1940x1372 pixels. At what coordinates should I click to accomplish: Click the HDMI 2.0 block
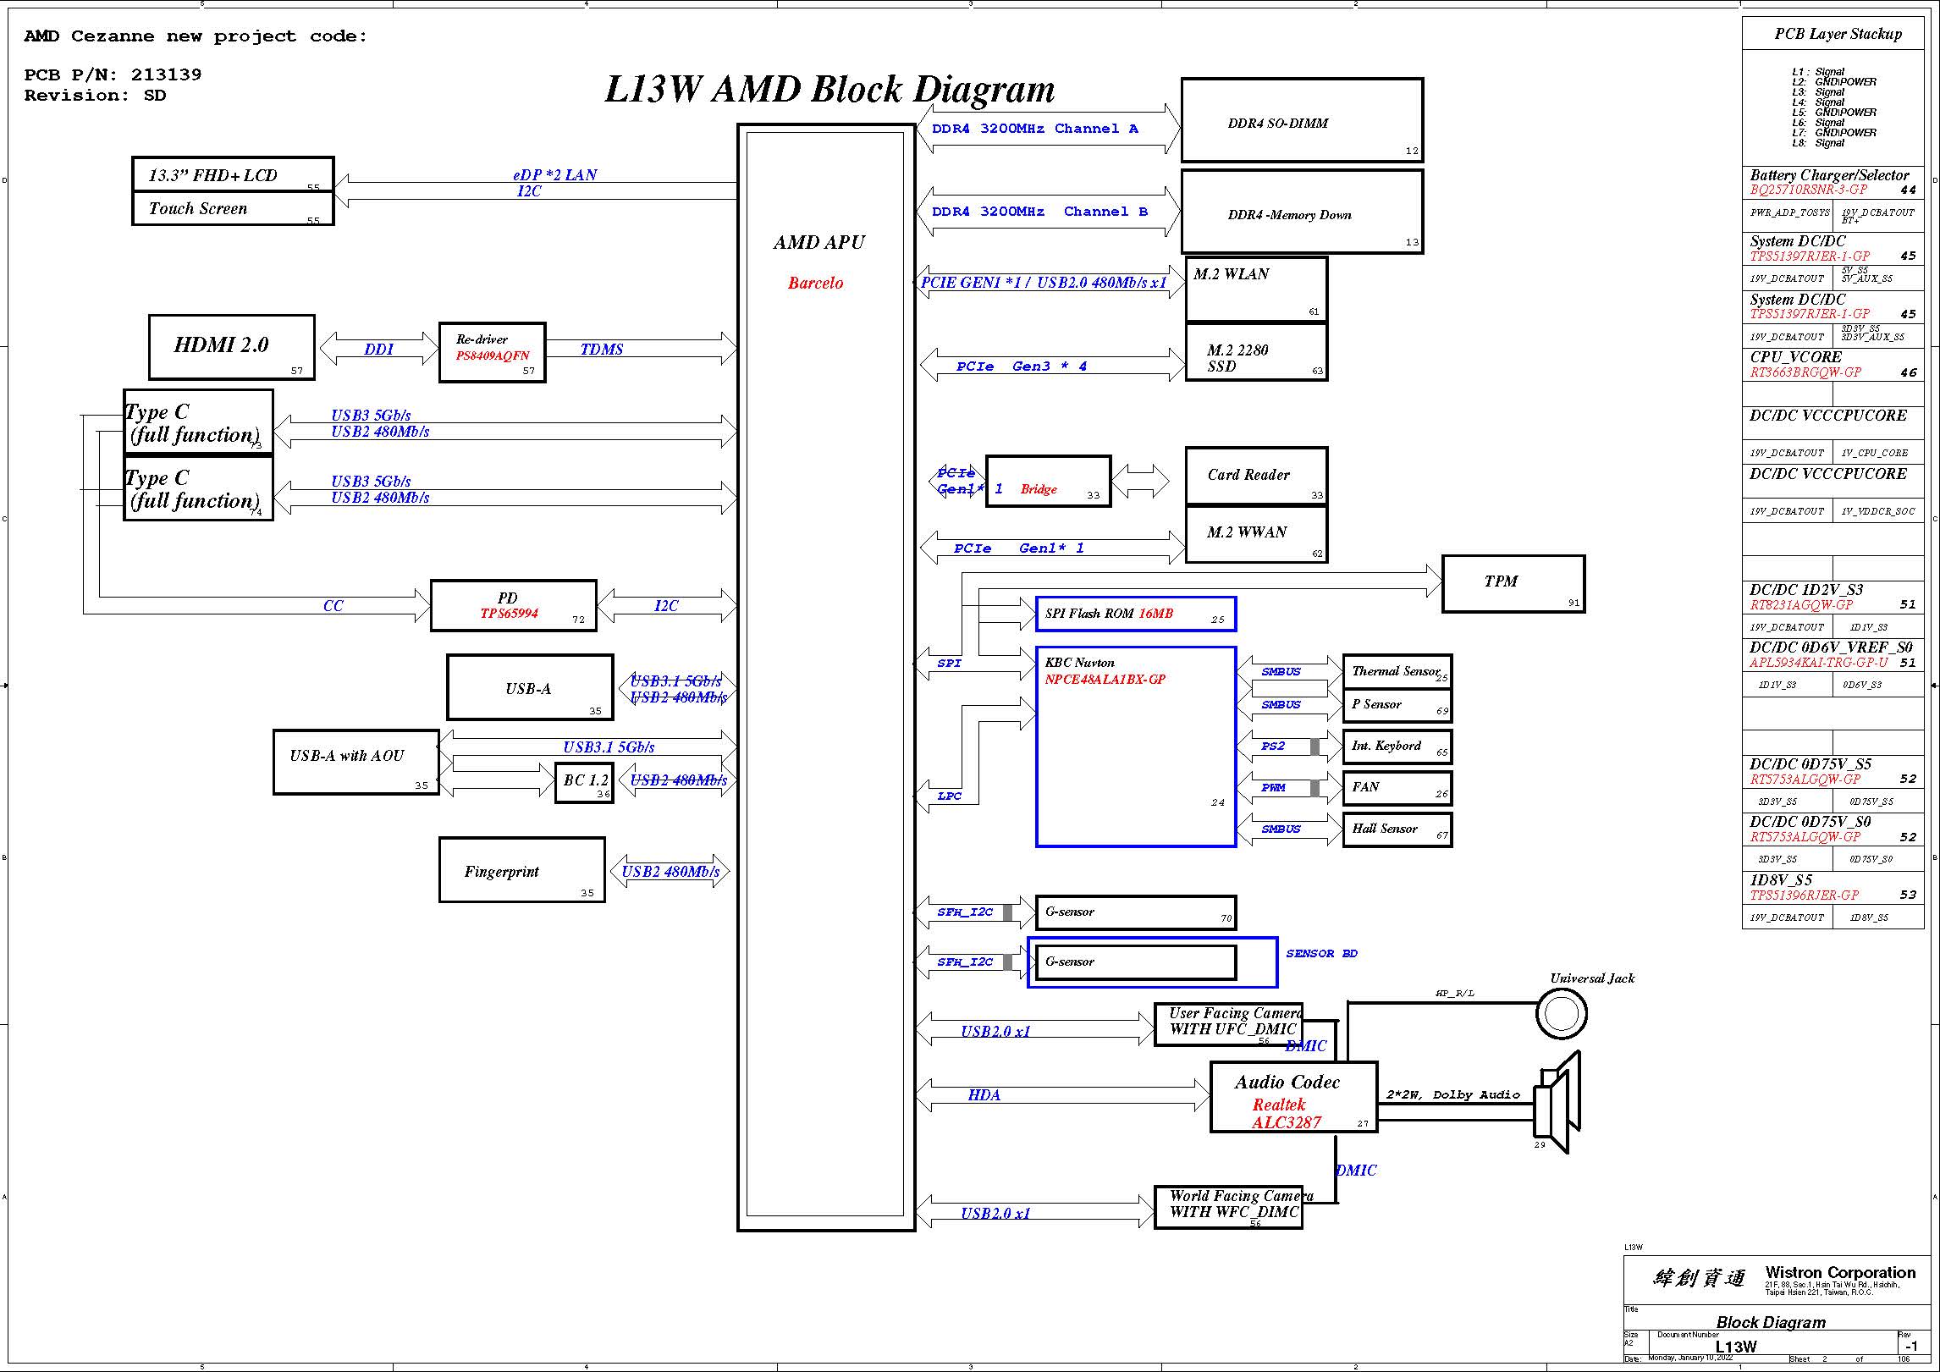231,347
